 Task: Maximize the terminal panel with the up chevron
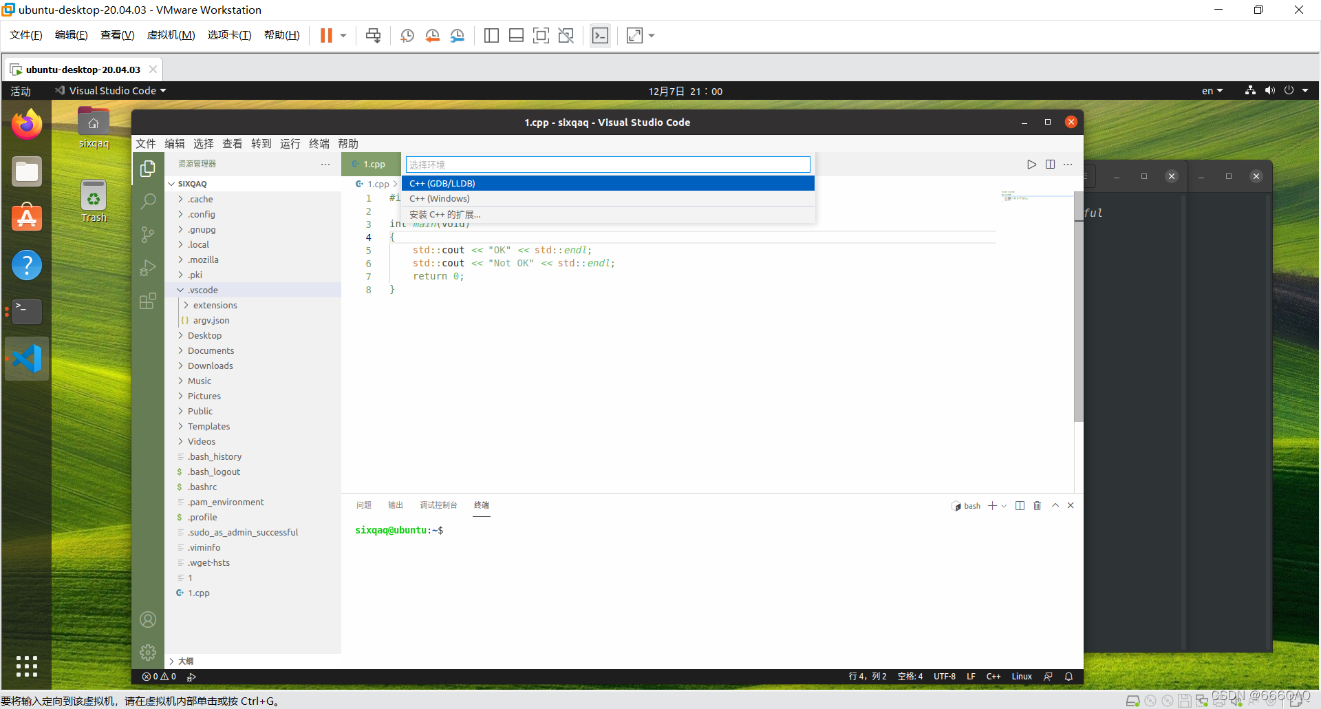click(x=1055, y=506)
